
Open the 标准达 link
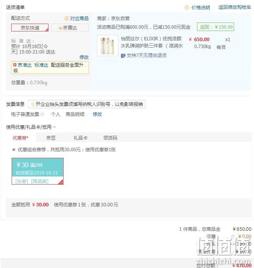[41, 65]
